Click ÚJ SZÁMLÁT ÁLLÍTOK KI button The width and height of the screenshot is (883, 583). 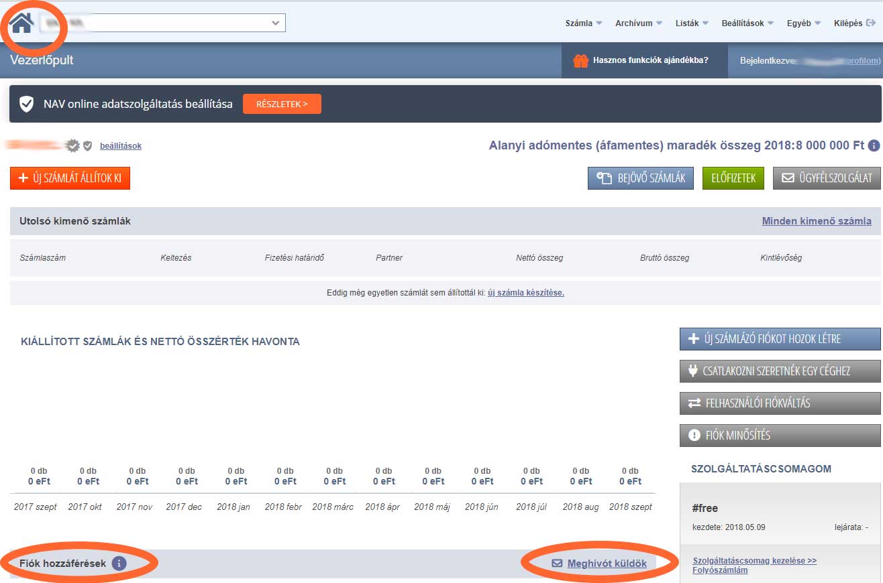point(70,178)
